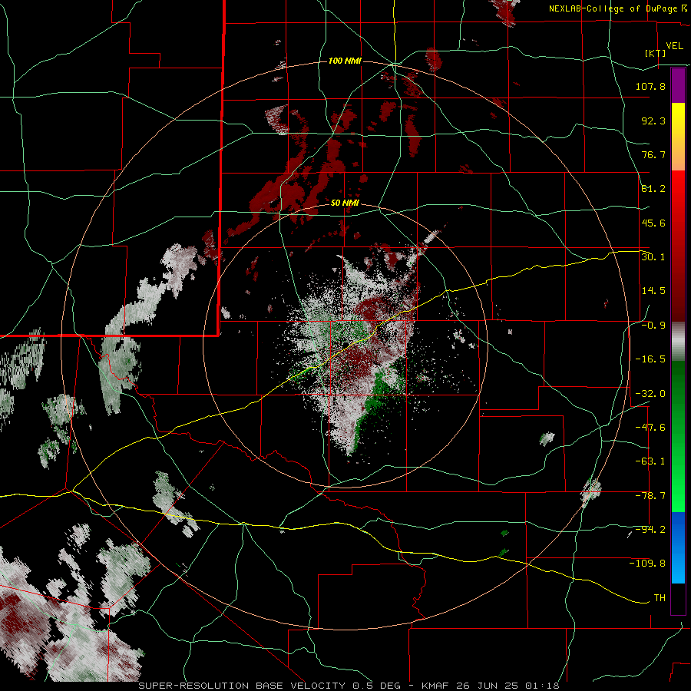Click the -63.1 scale value
The height and width of the screenshot is (691, 691).
(650, 461)
